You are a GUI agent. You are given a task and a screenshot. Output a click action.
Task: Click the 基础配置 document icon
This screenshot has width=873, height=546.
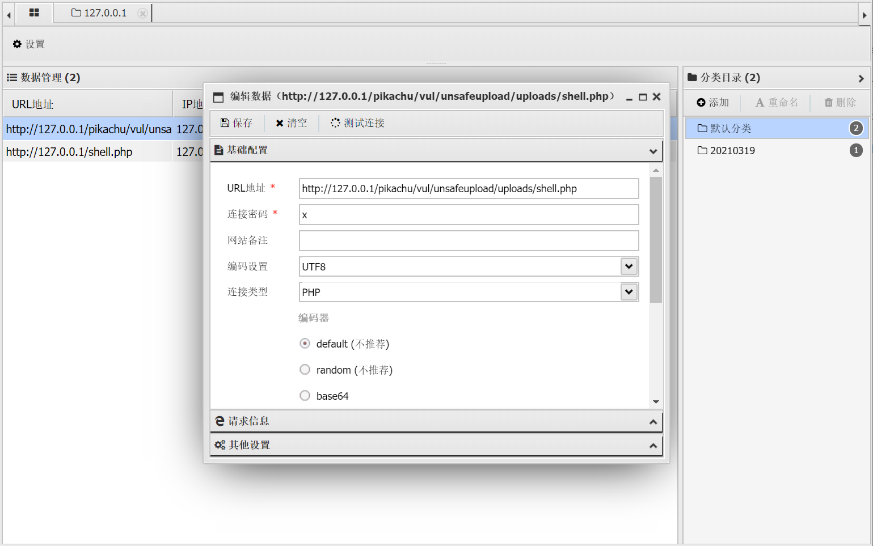[219, 150]
